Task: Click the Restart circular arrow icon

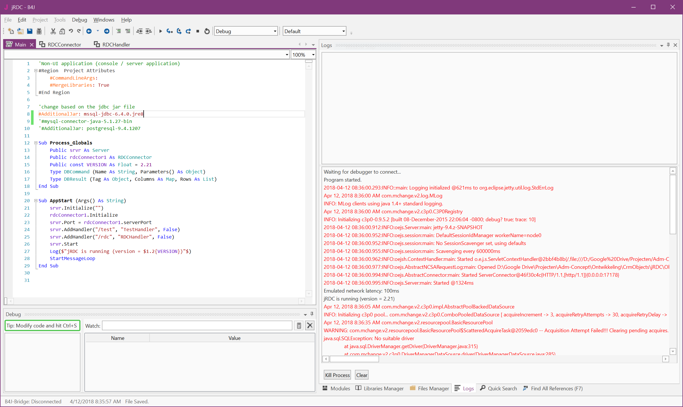Action: point(207,31)
